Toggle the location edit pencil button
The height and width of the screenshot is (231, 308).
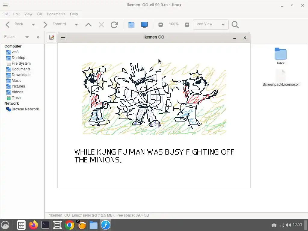51,37
